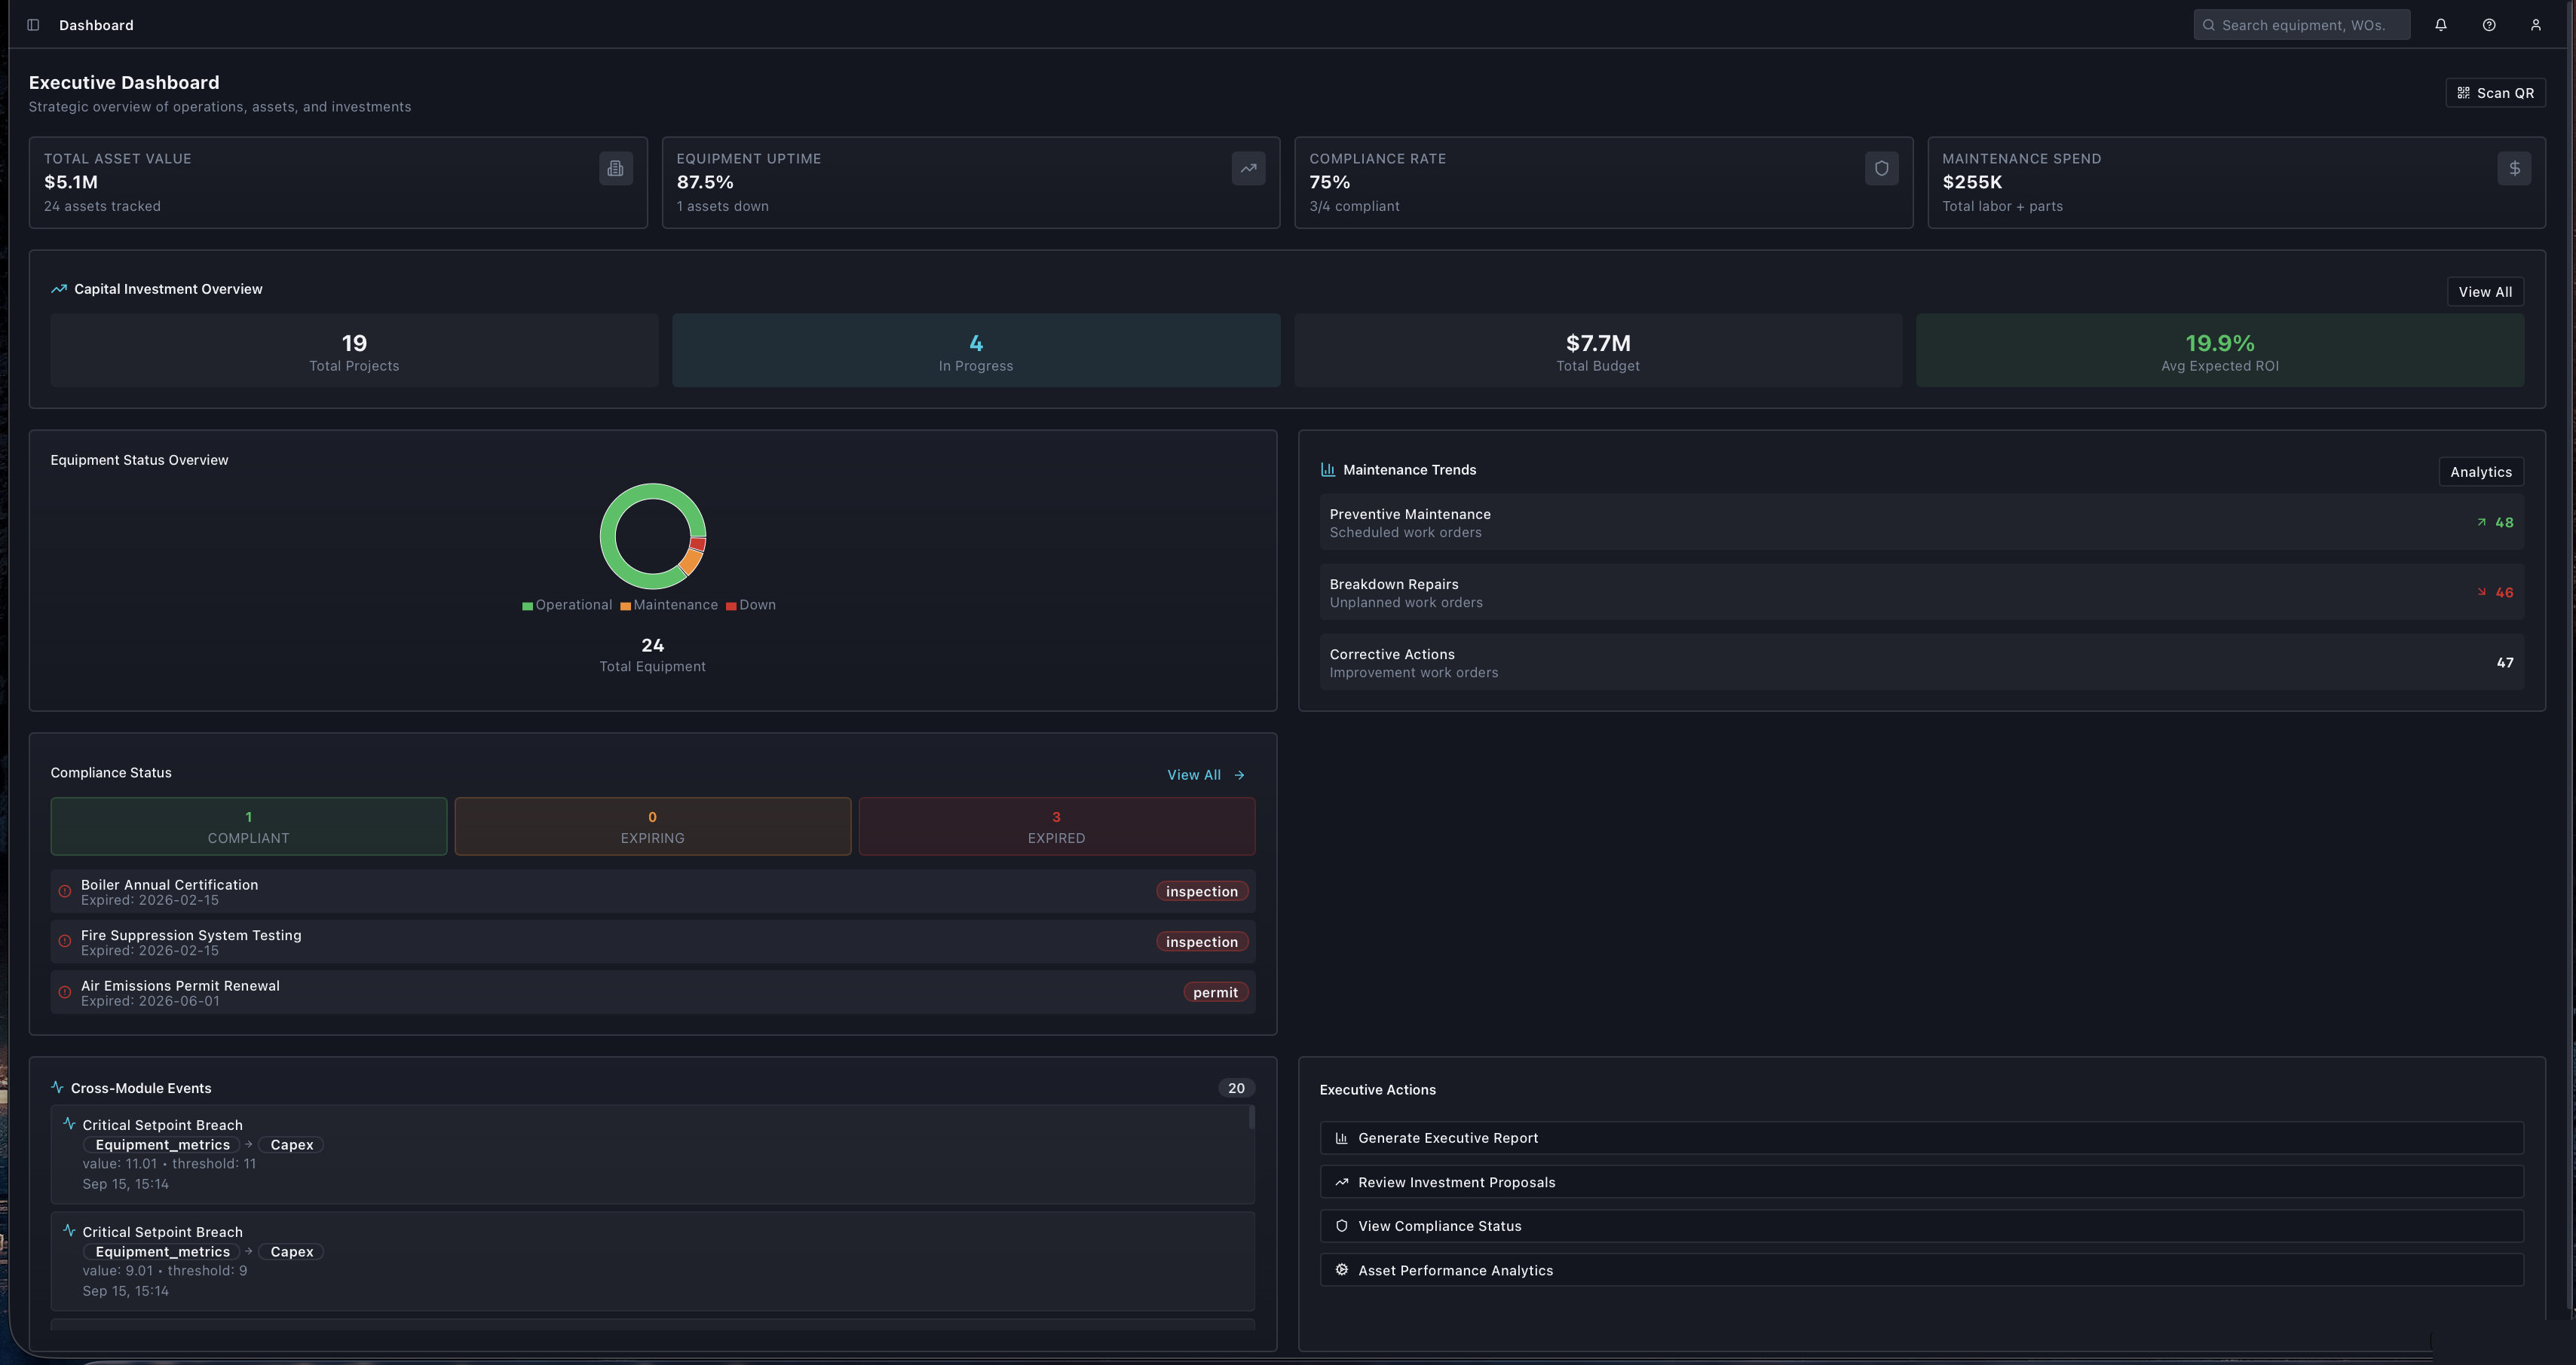Click the Maintenance Trends bar chart icon
The width and height of the screenshot is (2576, 1365).
(1328, 469)
